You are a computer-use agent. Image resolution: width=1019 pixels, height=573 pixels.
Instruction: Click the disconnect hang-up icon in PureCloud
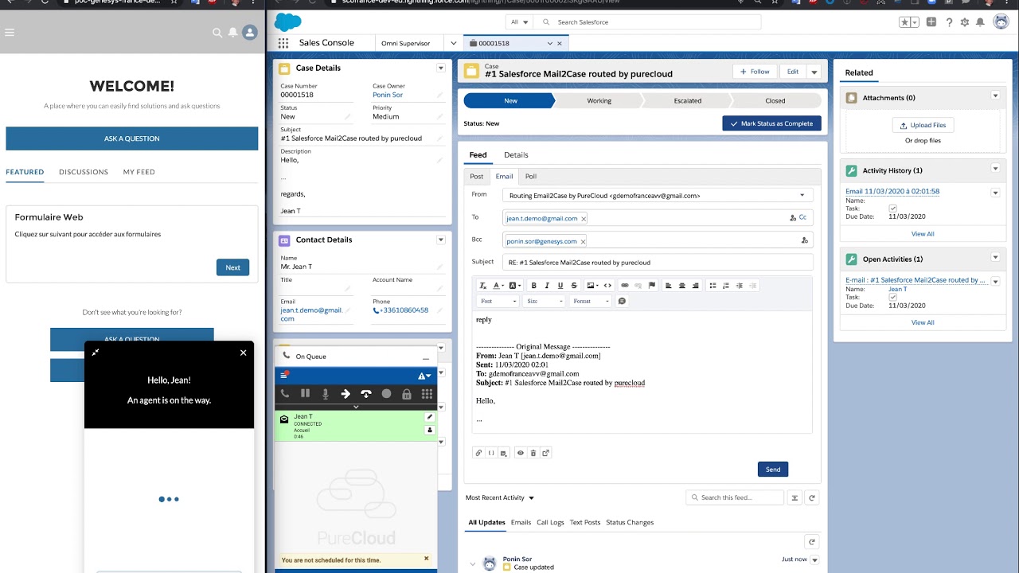366,394
